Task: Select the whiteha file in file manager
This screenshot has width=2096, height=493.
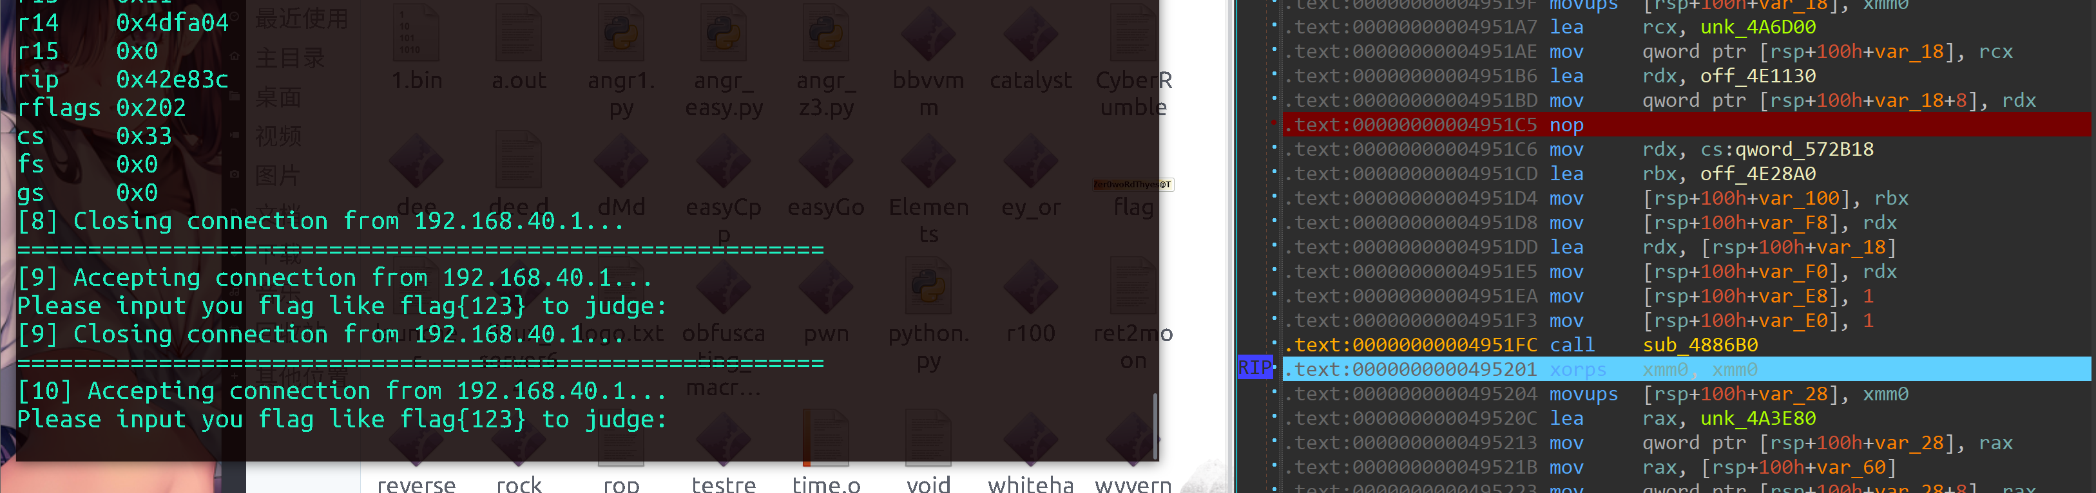Action: click(1031, 438)
